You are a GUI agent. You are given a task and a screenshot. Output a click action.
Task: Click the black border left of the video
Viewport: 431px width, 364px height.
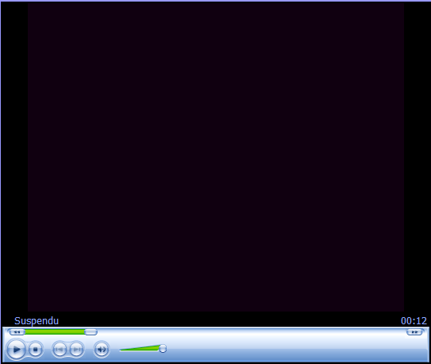pyautogui.click(x=14, y=157)
